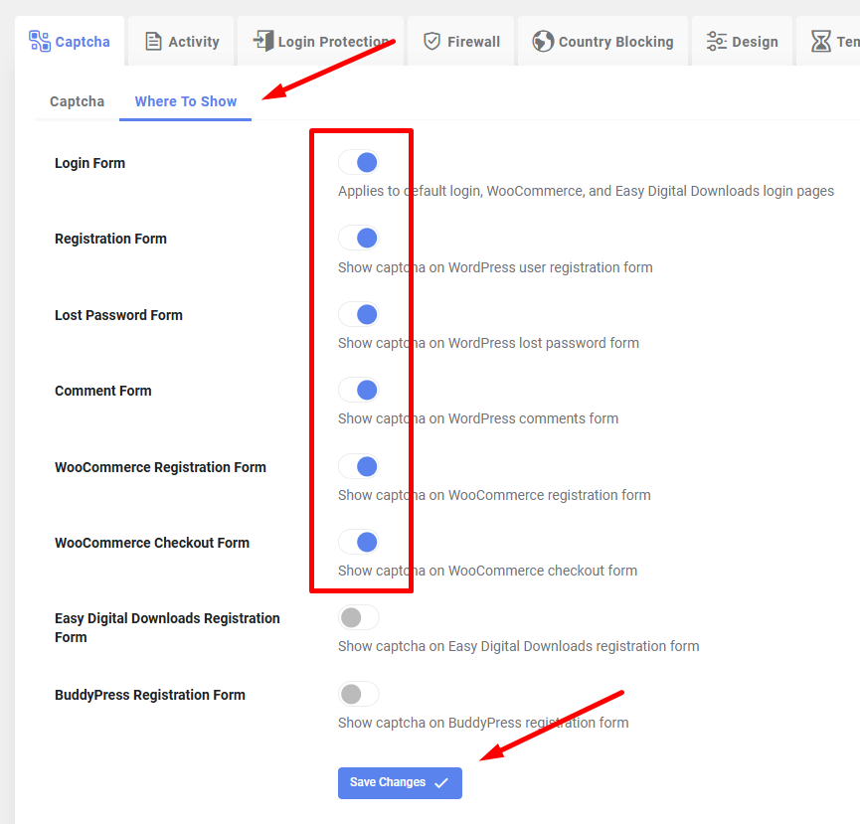Viewport: 860px width, 824px height.
Task: Enable the BuddyPress Registration Form toggle
Action: click(358, 694)
